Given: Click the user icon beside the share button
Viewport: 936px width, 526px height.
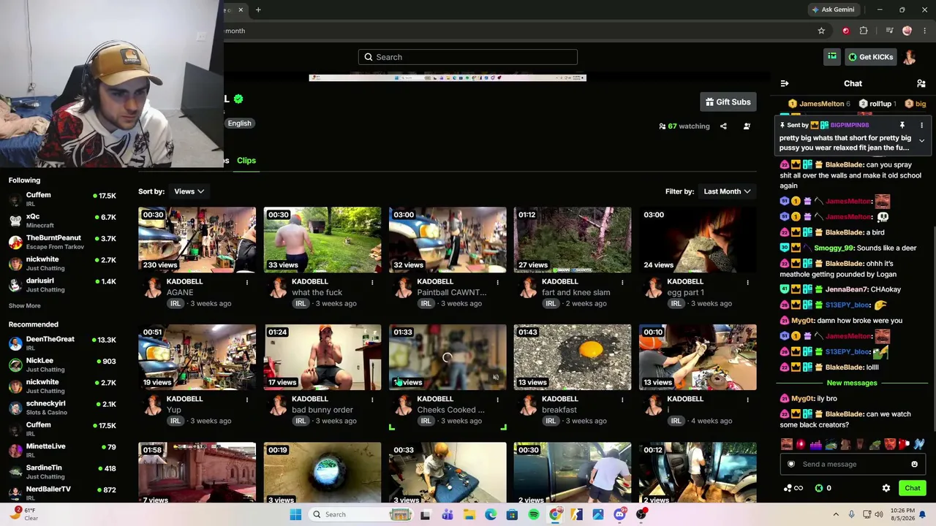Looking at the screenshot, I should [x=747, y=126].
